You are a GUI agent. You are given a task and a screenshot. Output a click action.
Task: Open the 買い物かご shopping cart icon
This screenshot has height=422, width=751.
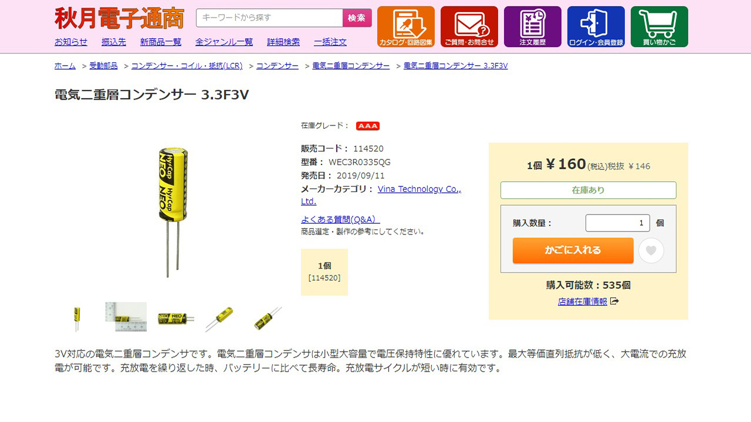(659, 26)
